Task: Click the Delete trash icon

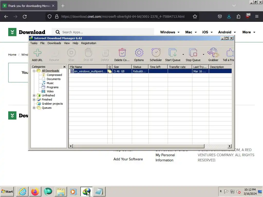Action: (105, 53)
